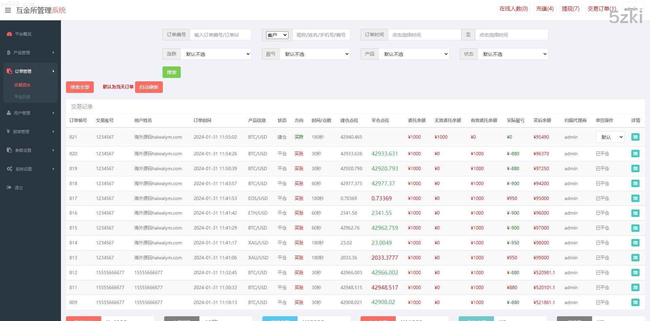Click the 平台概况 dashboard icon in sidebar
650x321 pixels.
tap(9, 34)
